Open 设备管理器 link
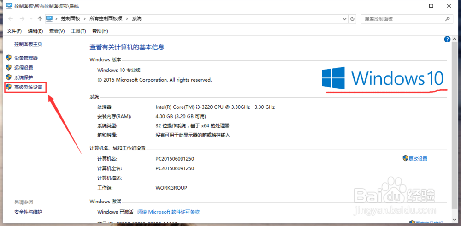This screenshot has height=226, width=461. pyautogui.click(x=26, y=58)
